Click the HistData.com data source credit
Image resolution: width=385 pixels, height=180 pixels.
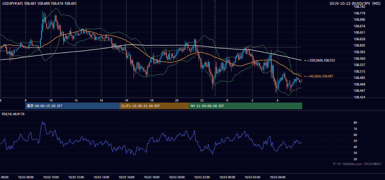(x=357, y=164)
